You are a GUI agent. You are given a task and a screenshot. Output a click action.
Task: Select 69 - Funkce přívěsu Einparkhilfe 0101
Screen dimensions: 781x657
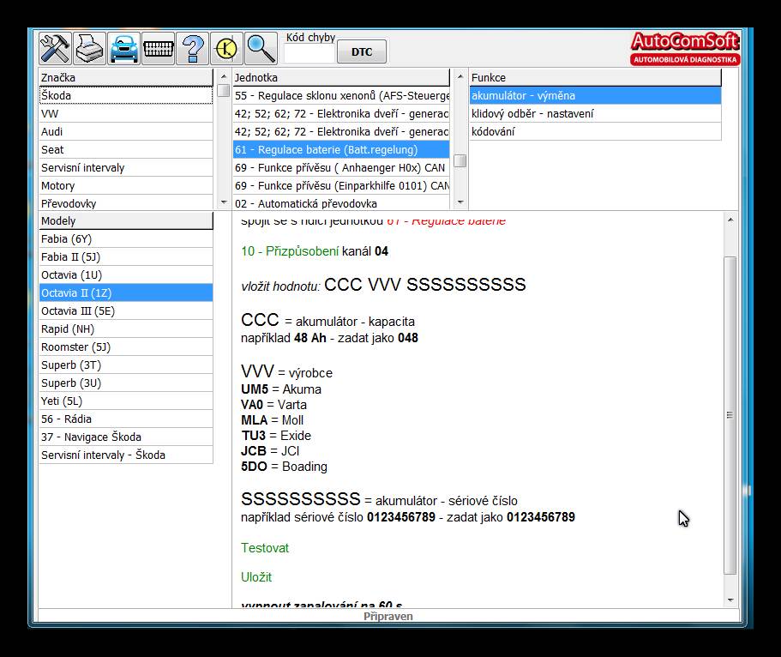341,185
